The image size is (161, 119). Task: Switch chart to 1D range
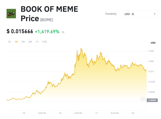coord(10,42)
